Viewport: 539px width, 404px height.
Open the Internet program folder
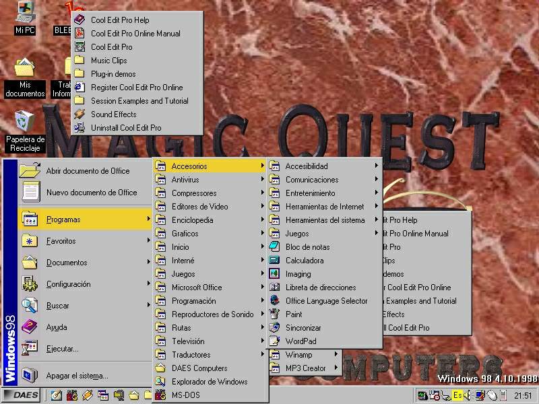pos(210,261)
